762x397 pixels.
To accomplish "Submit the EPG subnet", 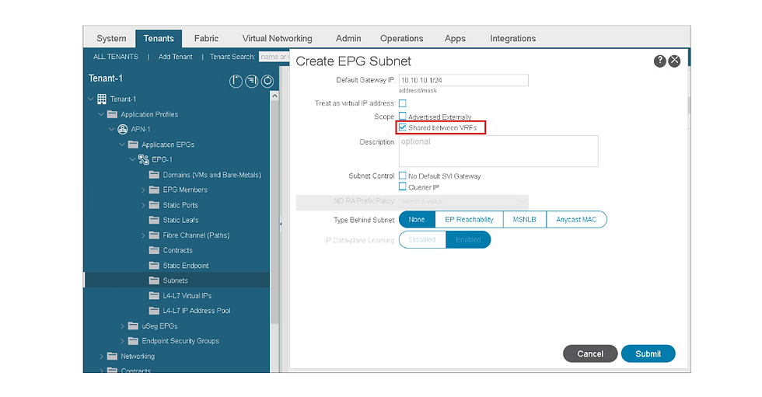I will pos(648,353).
